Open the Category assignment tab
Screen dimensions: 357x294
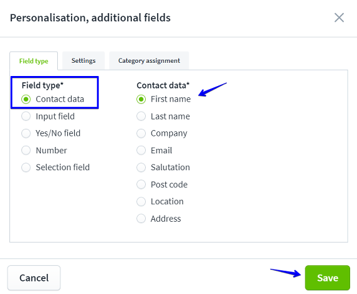tap(149, 61)
